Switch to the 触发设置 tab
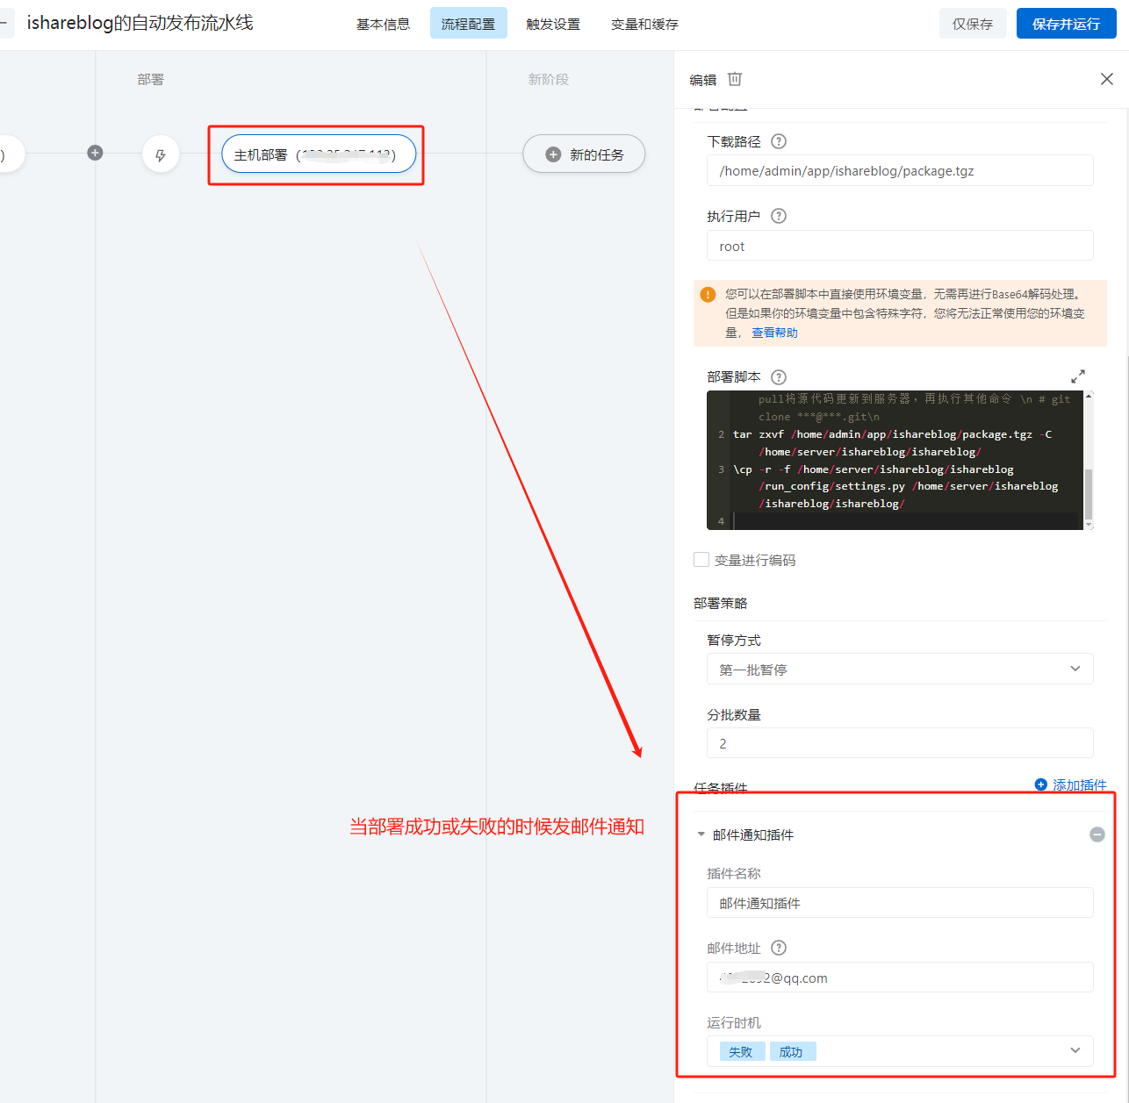This screenshot has height=1103, width=1129. tap(553, 24)
